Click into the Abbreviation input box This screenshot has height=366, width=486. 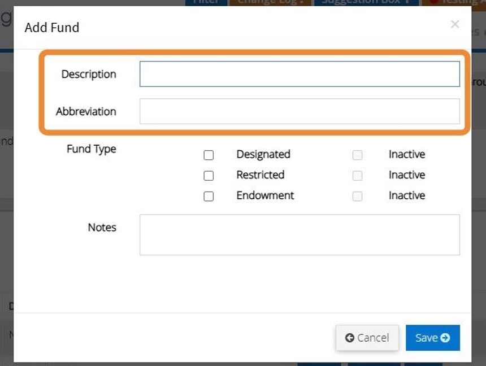tap(300, 111)
